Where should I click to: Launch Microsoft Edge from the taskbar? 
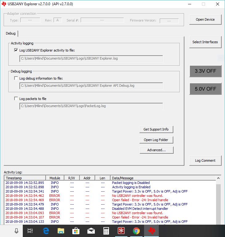pyautogui.click(x=46, y=231)
